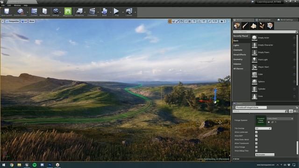This screenshot has height=168, width=299.
Task: Open the File menu
Action: click(3, 5)
